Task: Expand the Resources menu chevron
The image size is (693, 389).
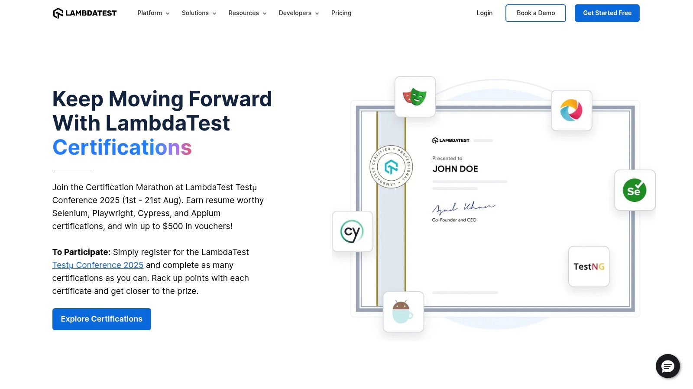Action: [265, 13]
